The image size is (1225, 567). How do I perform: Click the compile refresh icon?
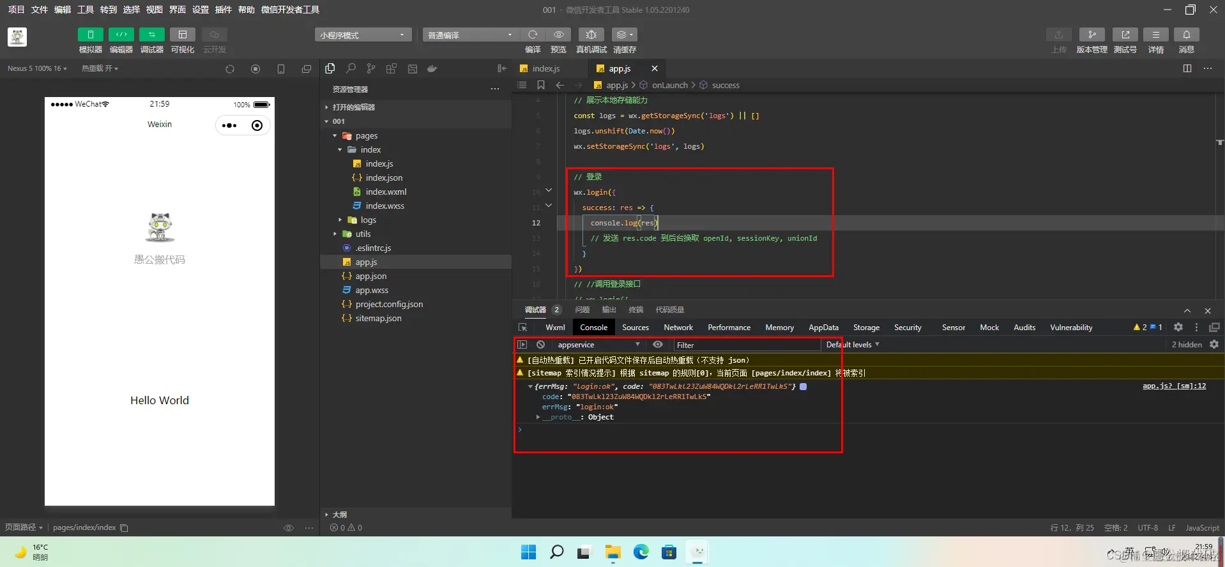[533, 34]
